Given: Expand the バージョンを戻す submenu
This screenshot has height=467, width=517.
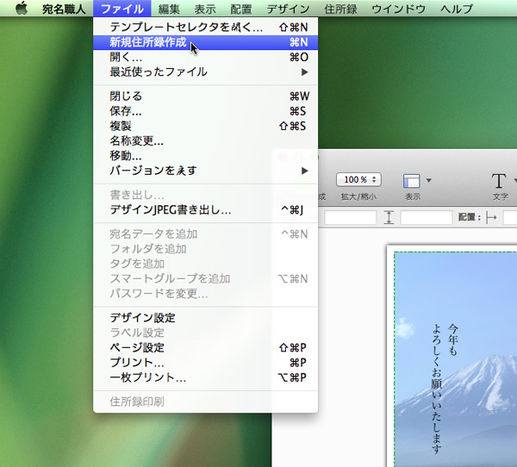Looking at the screenshot, I should 304,171.
